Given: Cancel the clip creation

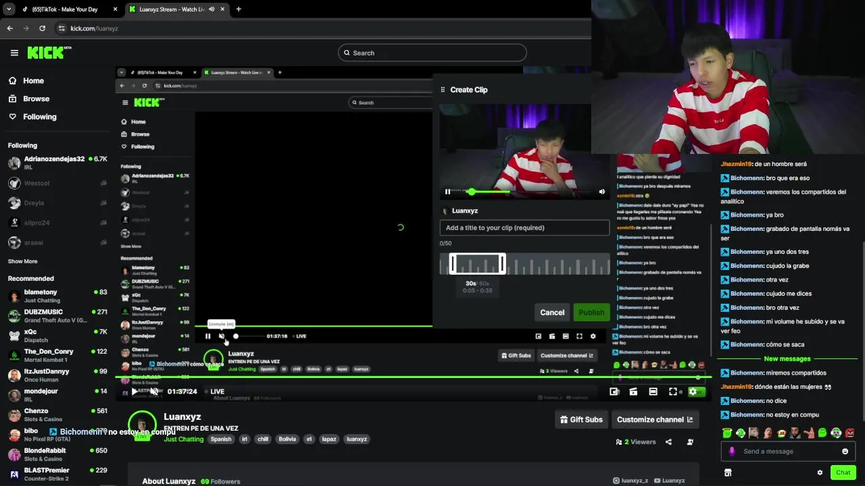Looking at the screenshot, I should pos(552,313).
